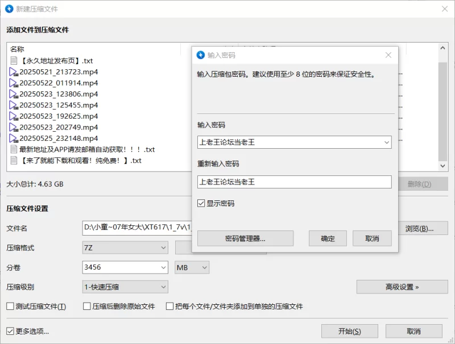
Task: Enable the 测试压缩文件 checkbox
Action: 10,307
